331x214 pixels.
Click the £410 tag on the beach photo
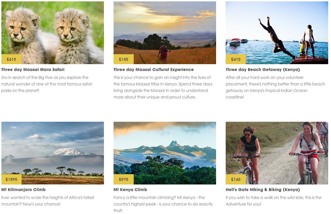(x=236, y=59)
